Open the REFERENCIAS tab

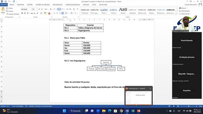(x=57, y=5)
